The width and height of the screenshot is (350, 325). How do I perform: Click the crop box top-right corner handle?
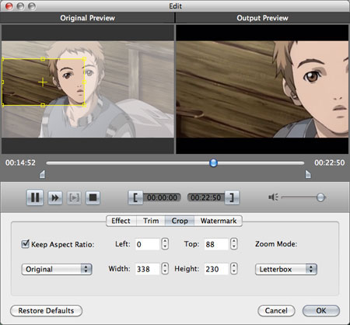[84, 59]
